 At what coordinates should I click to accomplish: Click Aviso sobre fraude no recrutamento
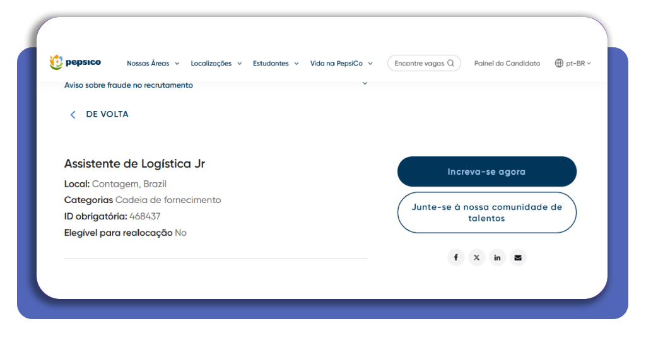129,85
